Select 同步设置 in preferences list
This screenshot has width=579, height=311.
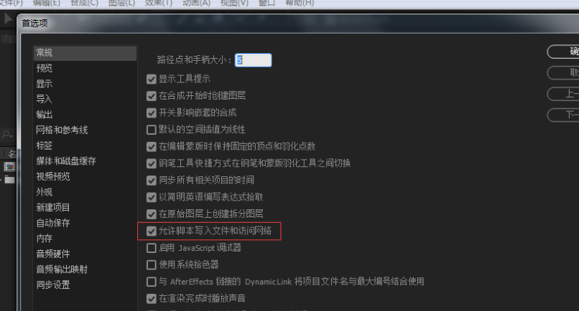tap(53, 284)
